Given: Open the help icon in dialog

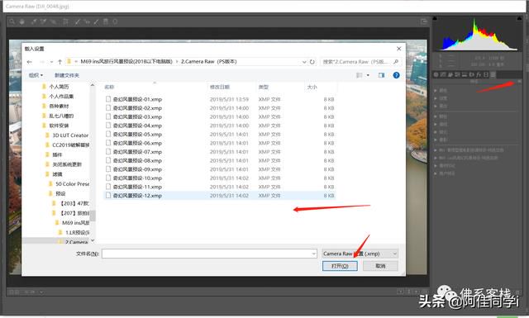Looking at the screenshot, I should [397, 75].
